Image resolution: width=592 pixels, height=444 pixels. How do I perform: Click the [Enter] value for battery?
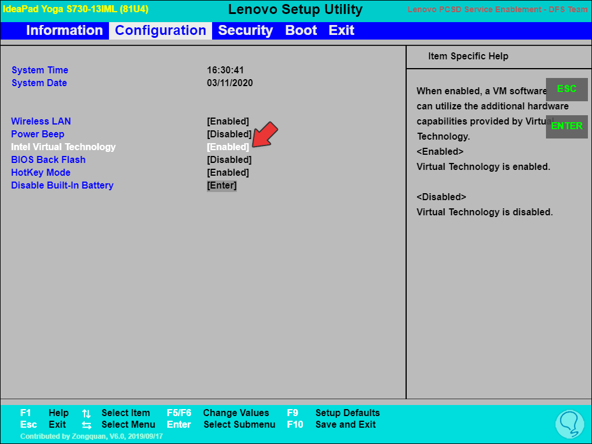pyautogui.click(x=221, y=186)
